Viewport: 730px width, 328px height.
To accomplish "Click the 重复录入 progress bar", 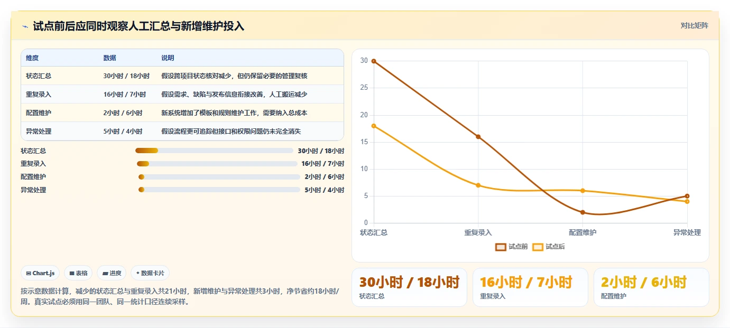I will tap(217, 164).
